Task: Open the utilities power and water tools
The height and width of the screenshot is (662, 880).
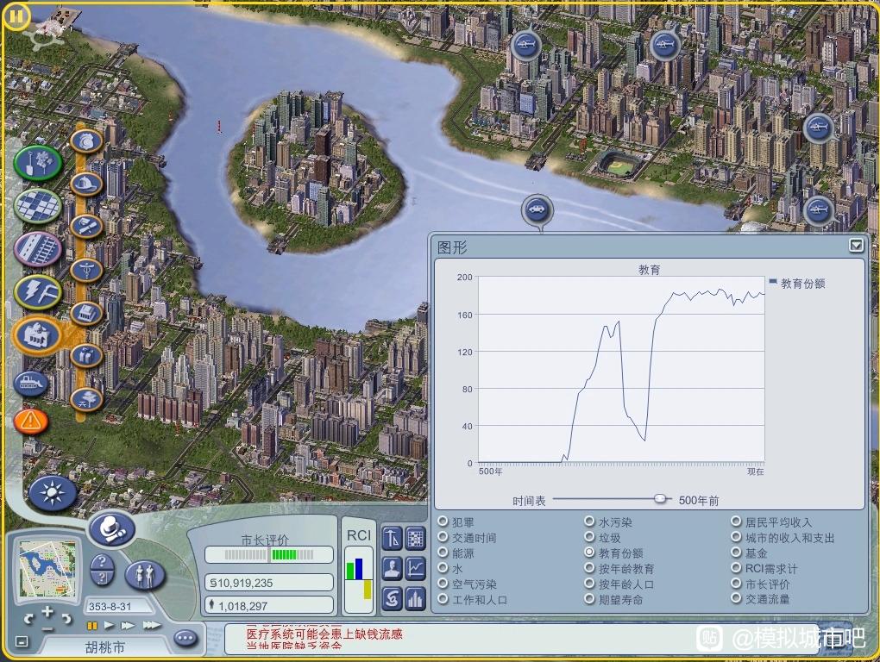Action: (x=38, y=292)
